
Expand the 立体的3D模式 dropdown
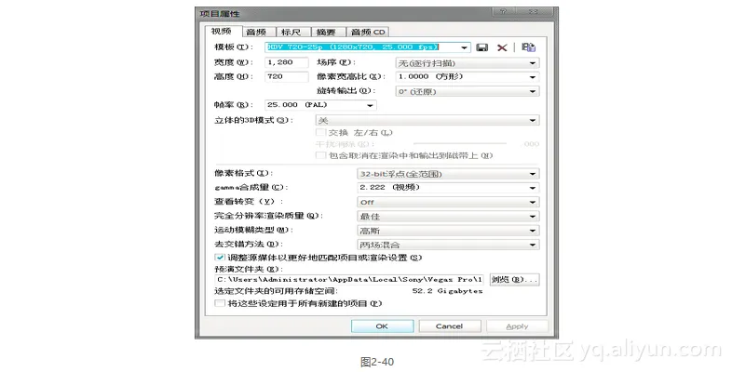(x=427, y=120)
